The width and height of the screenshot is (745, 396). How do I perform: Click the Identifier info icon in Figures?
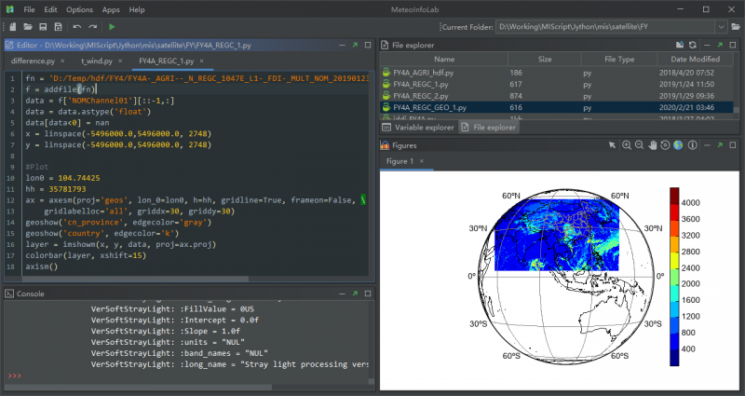point(692,145)
